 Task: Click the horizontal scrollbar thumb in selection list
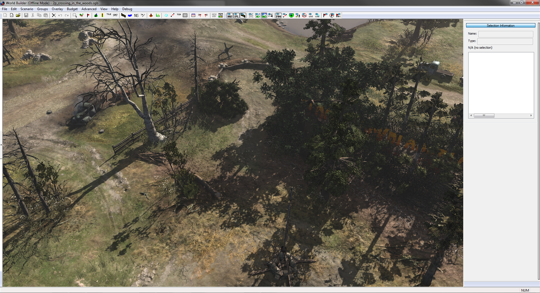[484, 115]
